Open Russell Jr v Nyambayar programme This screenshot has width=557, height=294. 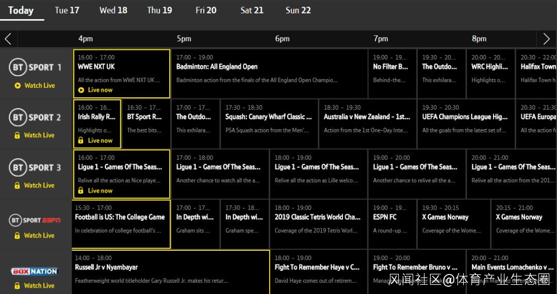pyautogui.click(x=171, y=272)
